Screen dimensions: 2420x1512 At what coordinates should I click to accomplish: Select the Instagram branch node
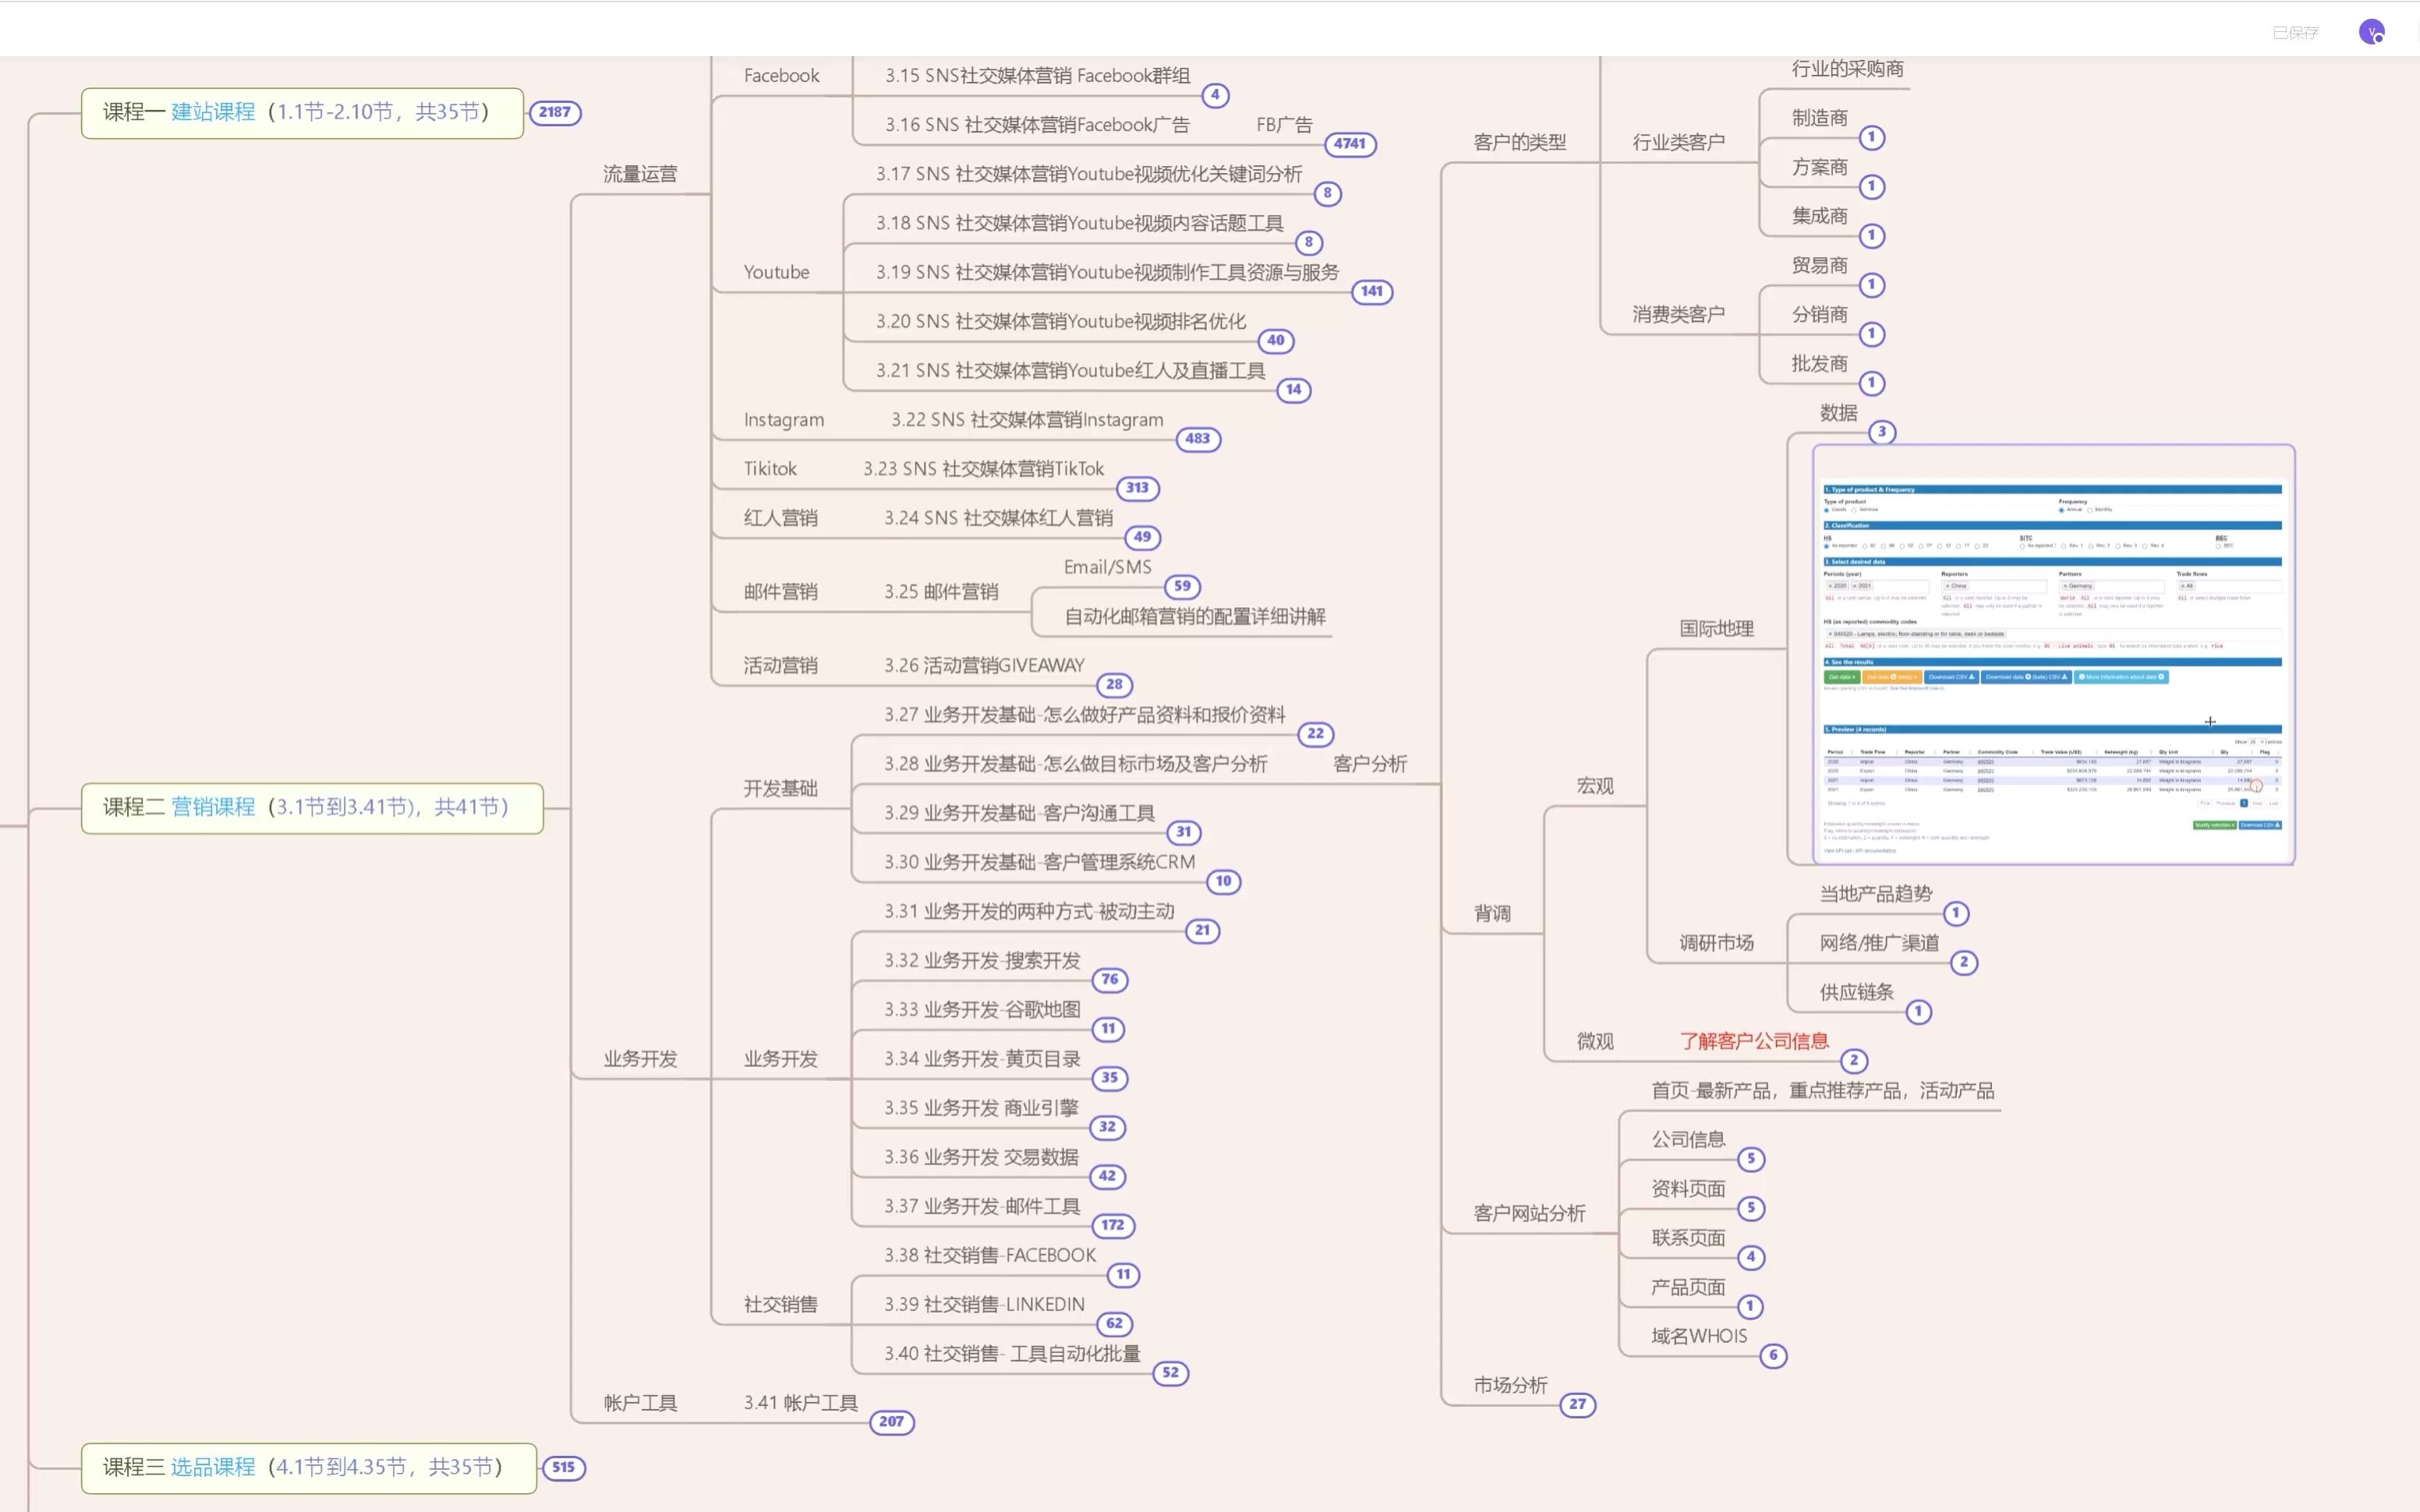[x=784, y=420]
